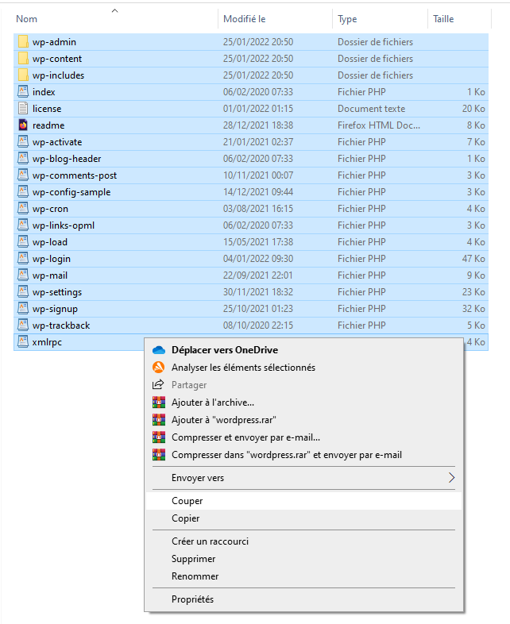Choose Créer un raccourci

303,541
